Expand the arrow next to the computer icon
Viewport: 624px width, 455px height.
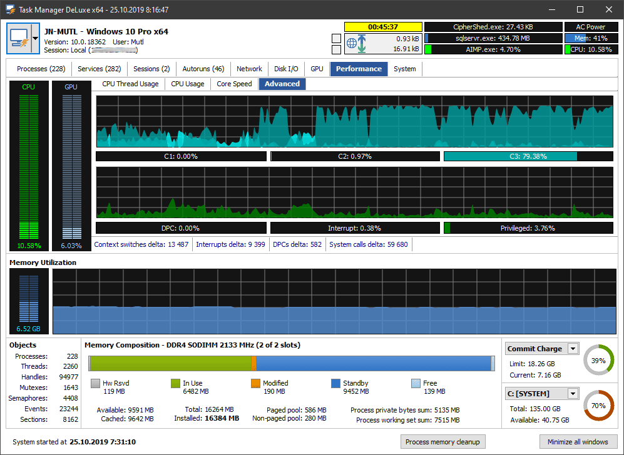[x=36, y=37]
